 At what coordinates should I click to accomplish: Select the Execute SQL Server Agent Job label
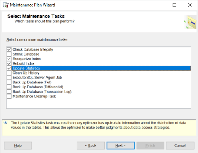click(x=37, y=78)
